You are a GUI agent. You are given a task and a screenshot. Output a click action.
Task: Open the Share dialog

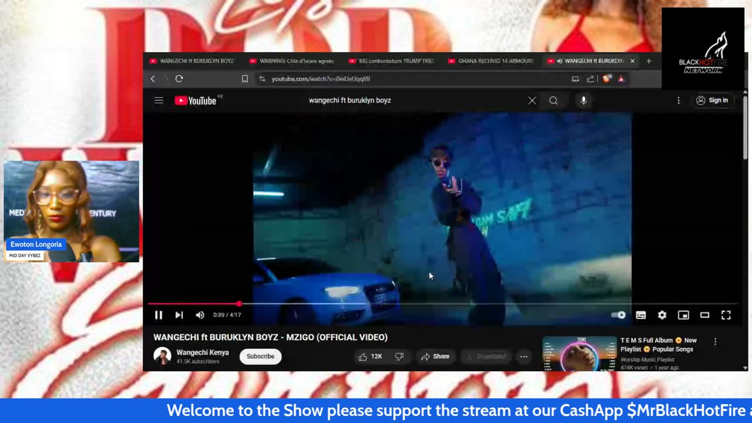[435, 357]
